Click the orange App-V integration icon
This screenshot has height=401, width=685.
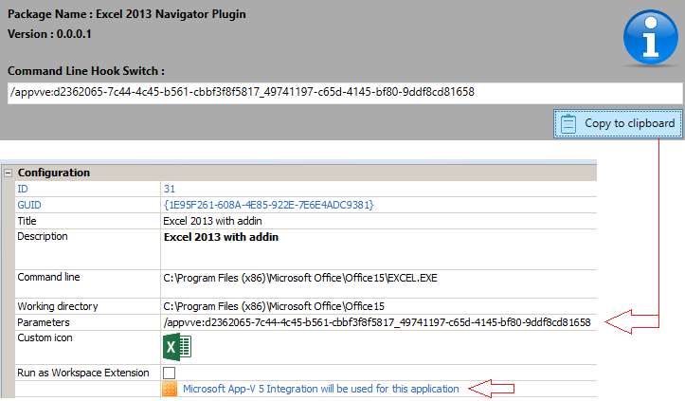pyautogui.click(x=171, y=389)
